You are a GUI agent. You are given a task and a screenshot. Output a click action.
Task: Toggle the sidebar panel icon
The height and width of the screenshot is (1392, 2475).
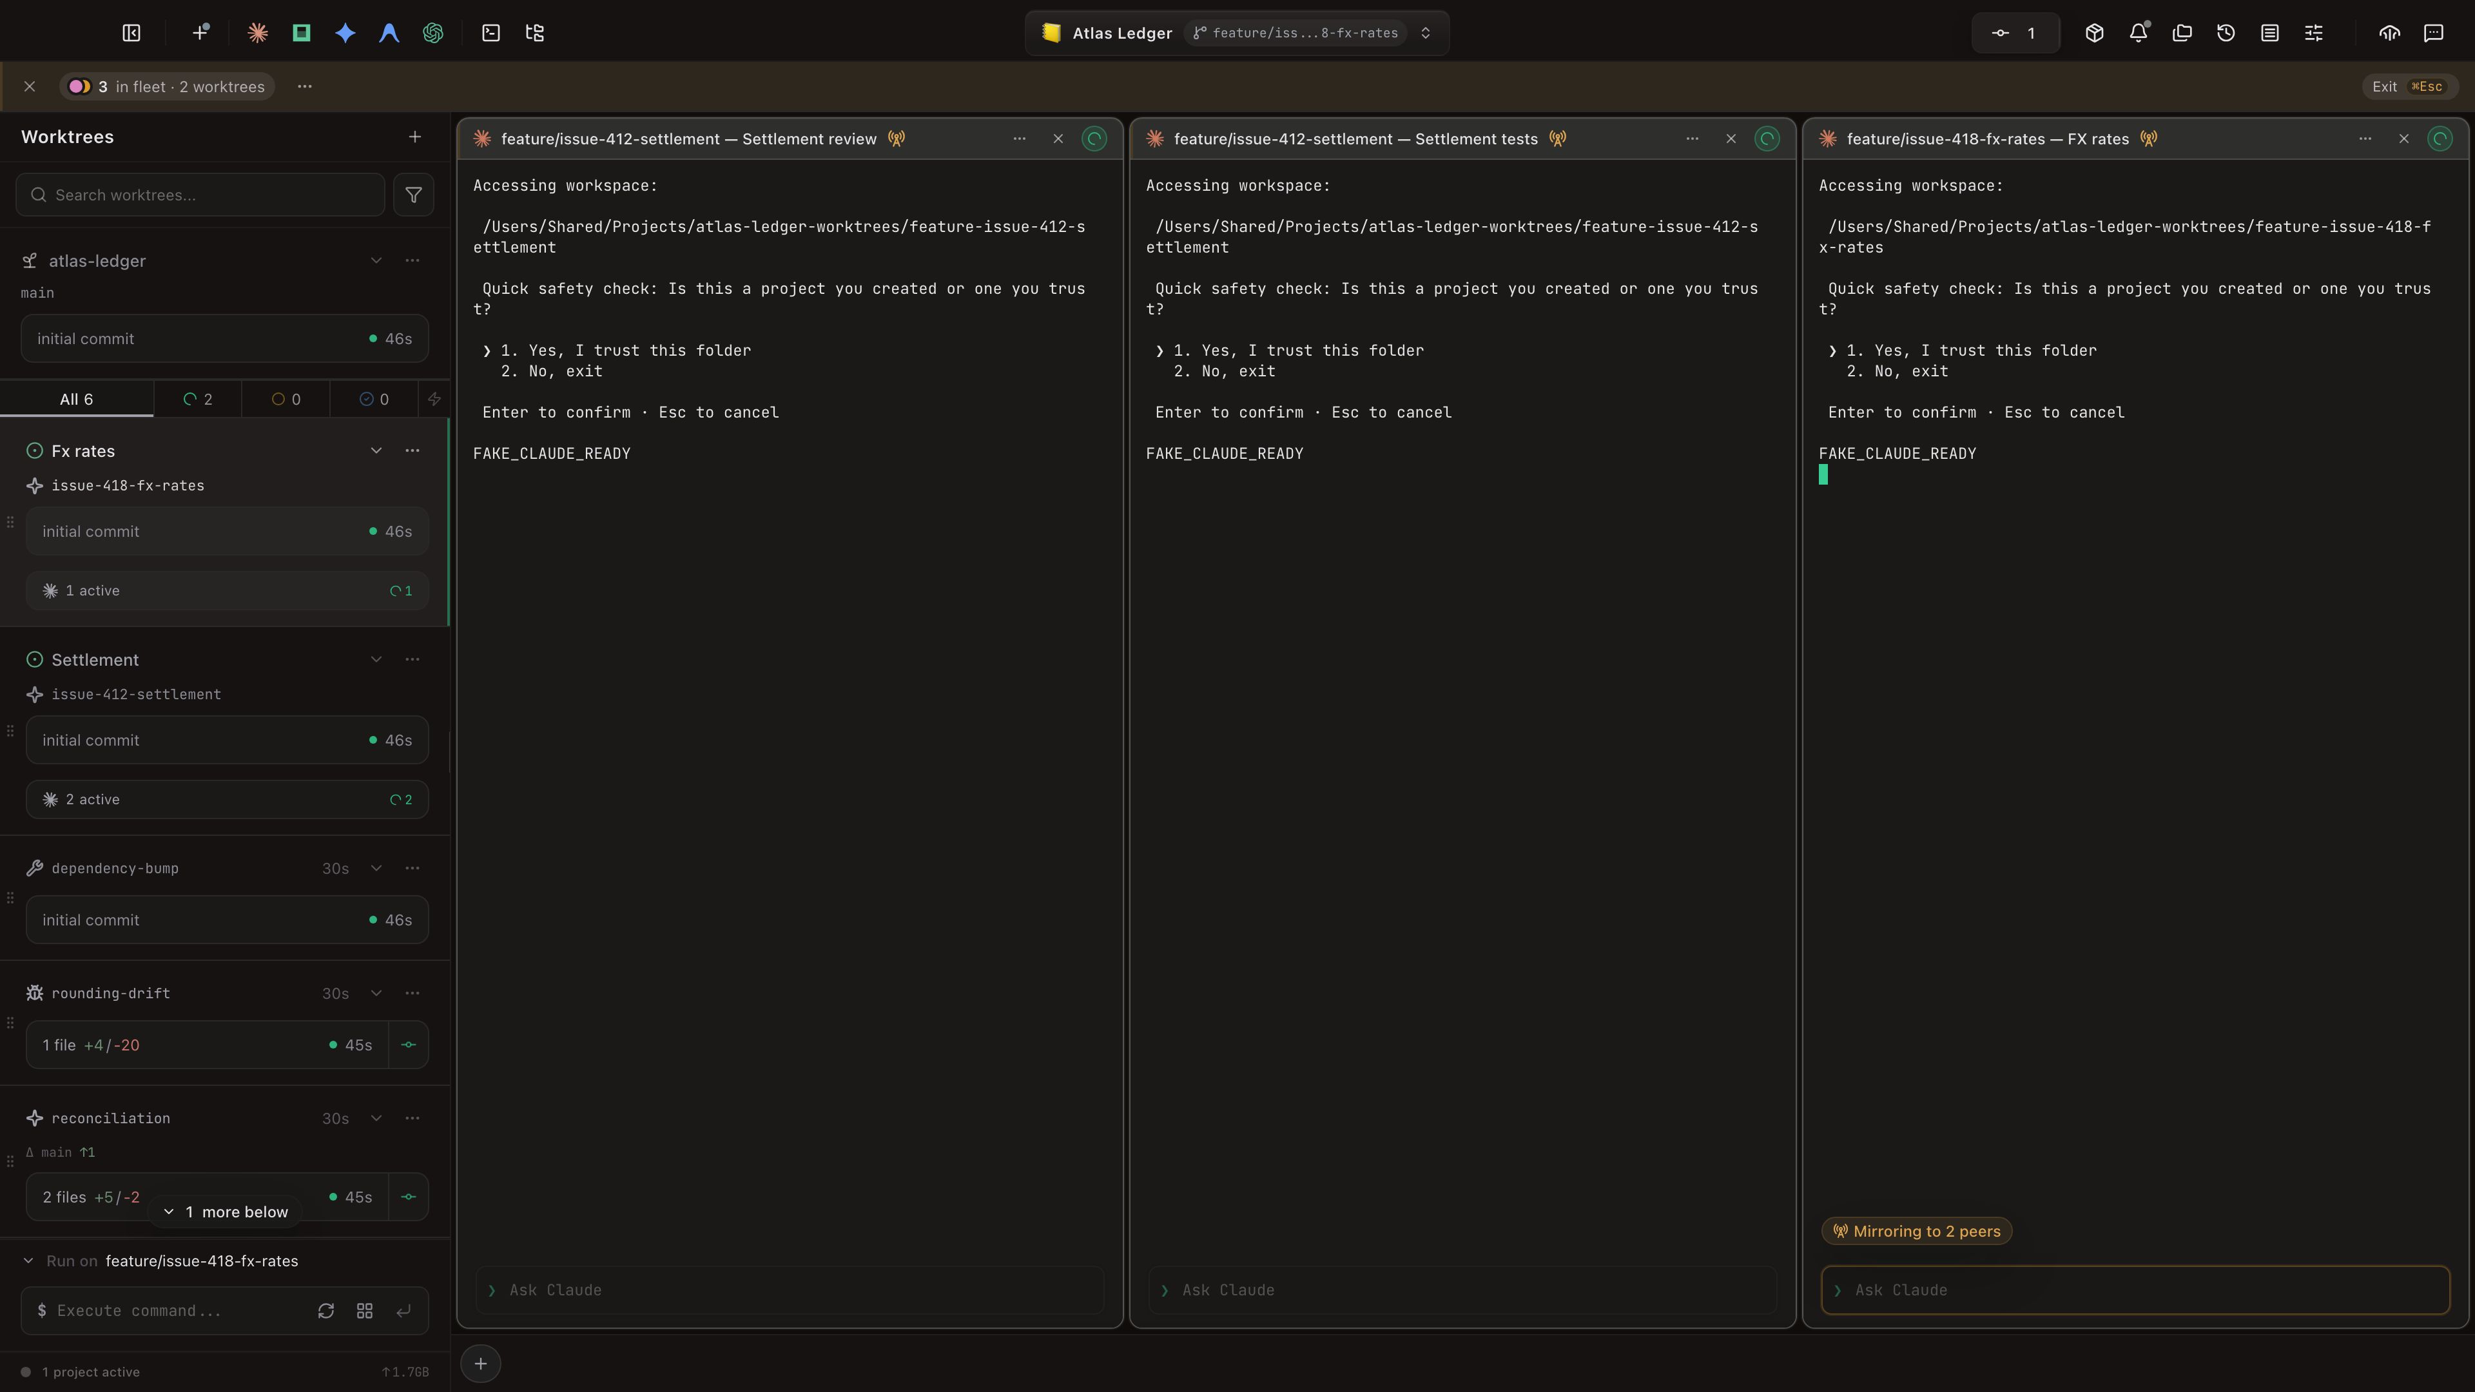(x=131, y=33)
